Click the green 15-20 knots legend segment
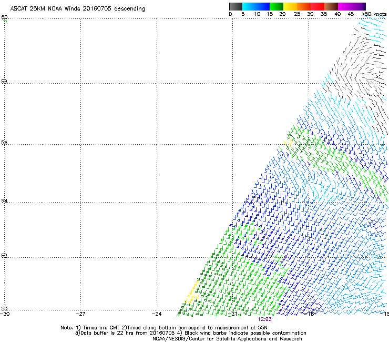The image size is (389, 342). point(277,6)
